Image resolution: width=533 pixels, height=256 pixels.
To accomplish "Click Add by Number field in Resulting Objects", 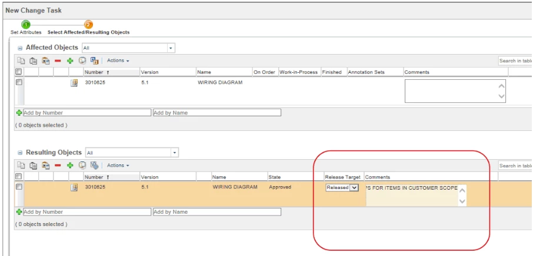I will pos(87,212).
